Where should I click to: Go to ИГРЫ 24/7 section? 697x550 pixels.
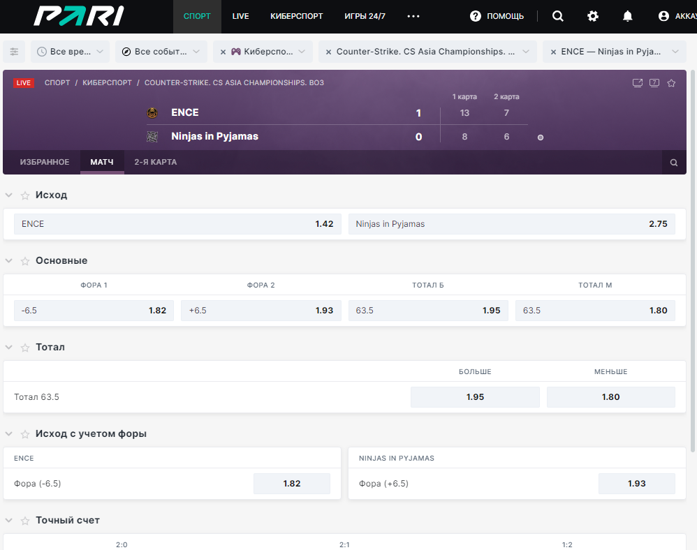point(365,17)
